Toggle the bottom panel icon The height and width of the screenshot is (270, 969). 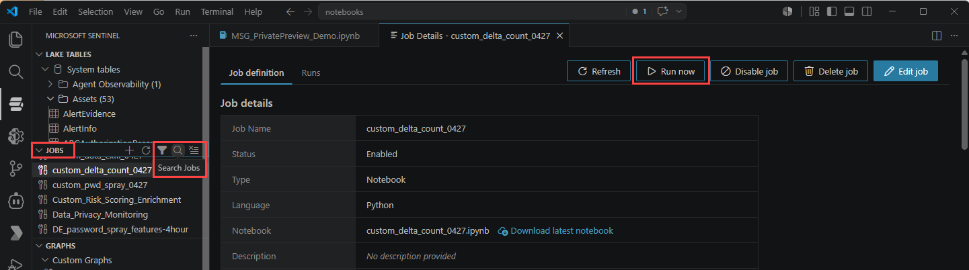(849, 11)
